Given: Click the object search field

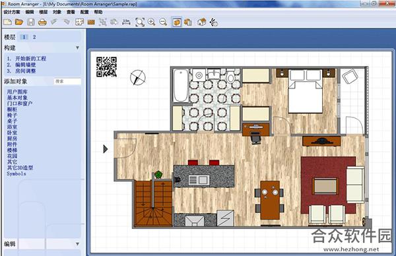Looking at the screenshot, I should [67, 81].
